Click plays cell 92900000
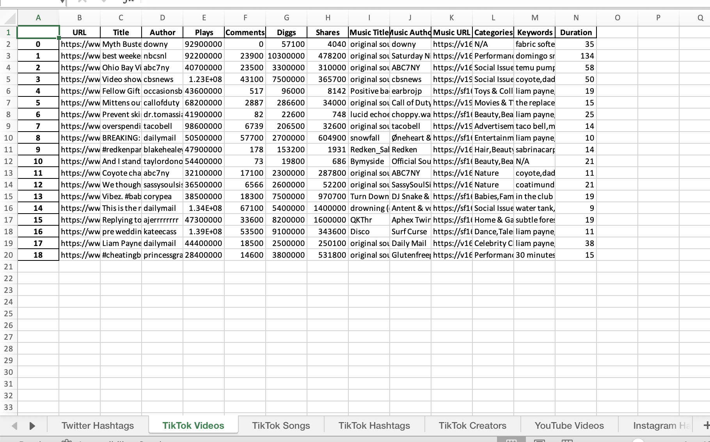 pos(204,44)
